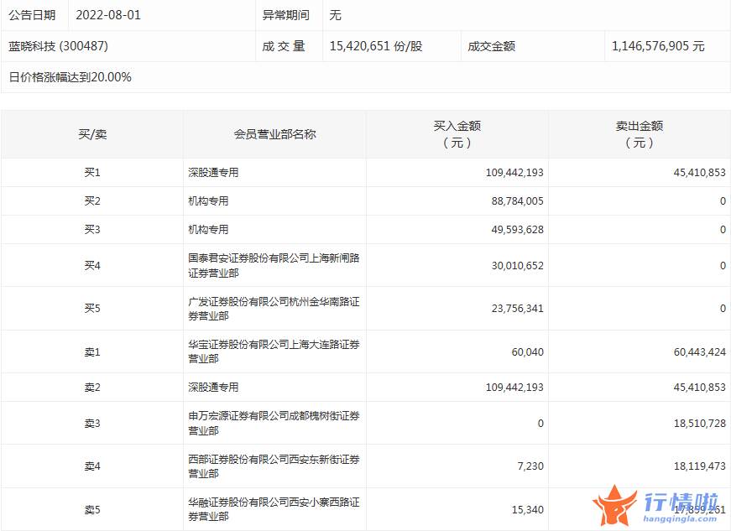The image size is (731, 531).
Task: Select the buy amount 7,230
Action: [x=530, y=466]
